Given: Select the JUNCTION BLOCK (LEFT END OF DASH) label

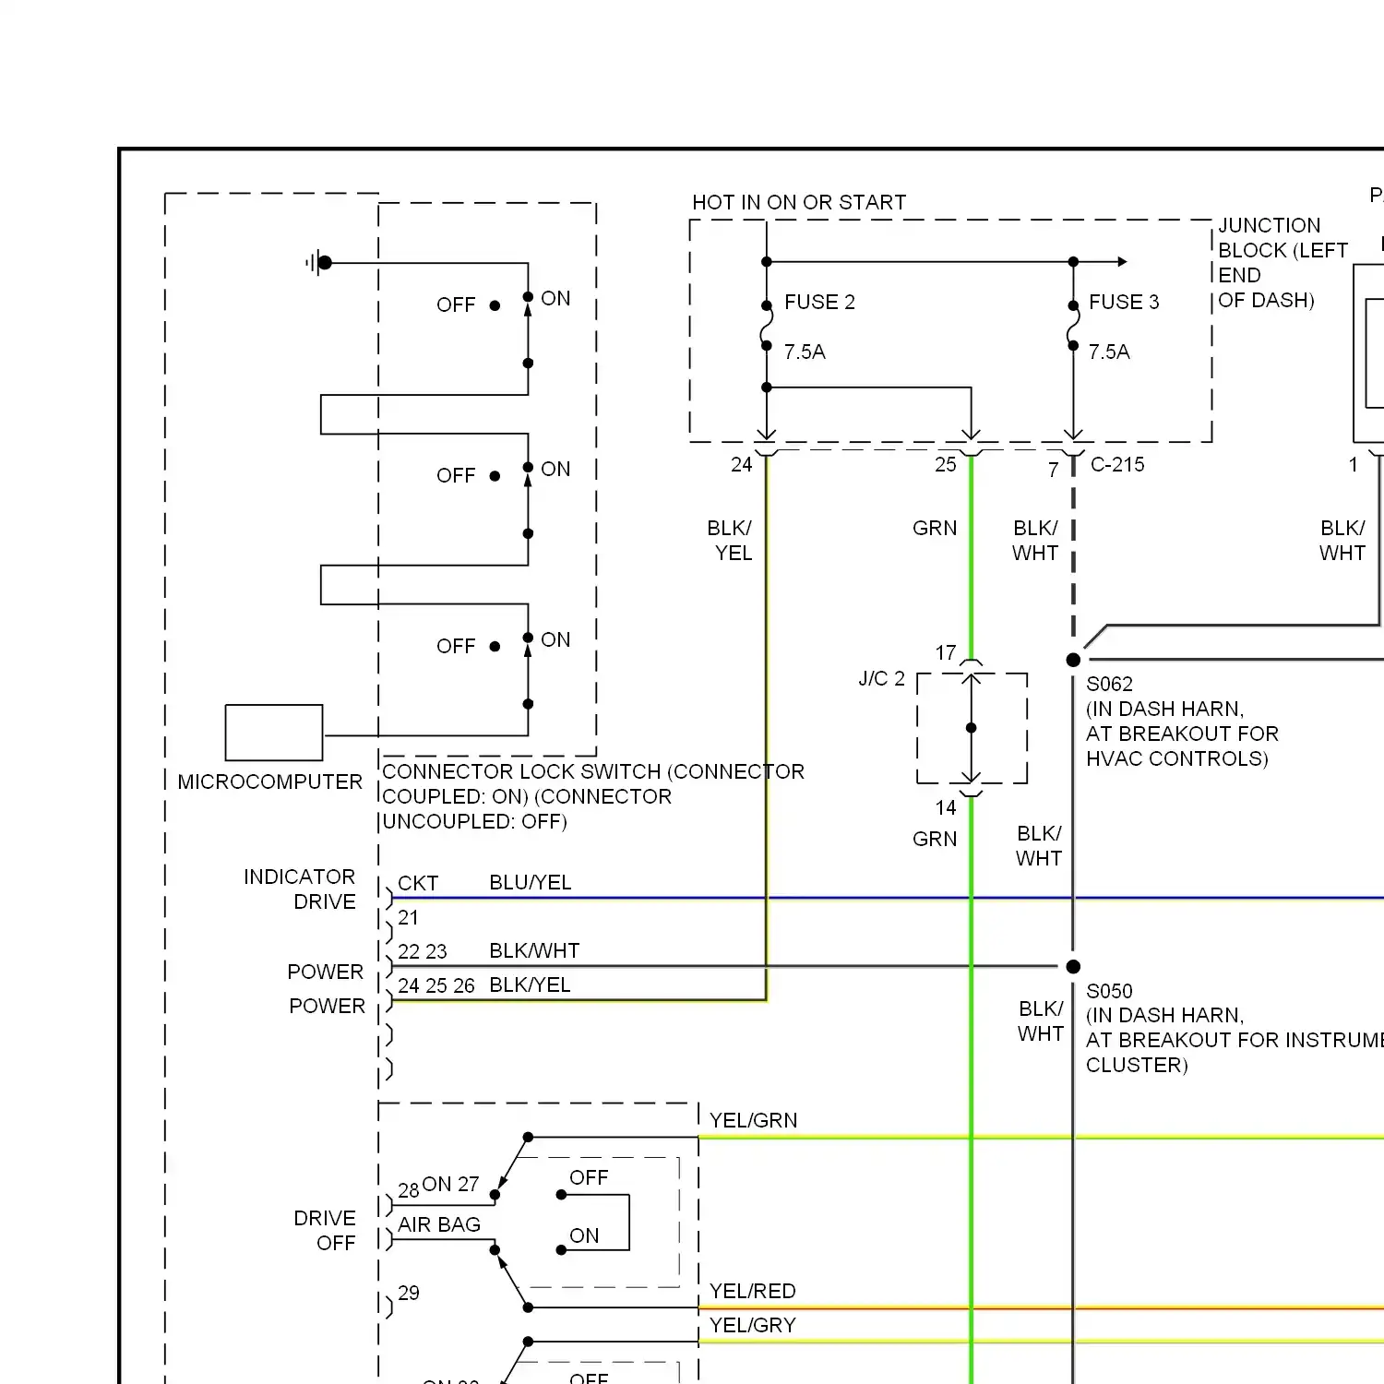Looking at the screenshot, I should coord(1283,263).
